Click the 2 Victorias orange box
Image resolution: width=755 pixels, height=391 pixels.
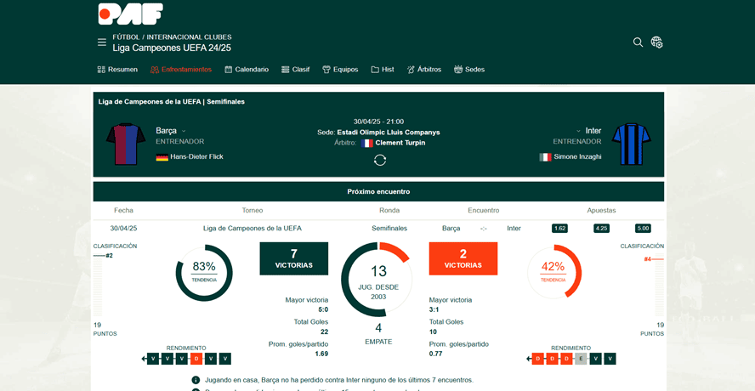point(463,258)
